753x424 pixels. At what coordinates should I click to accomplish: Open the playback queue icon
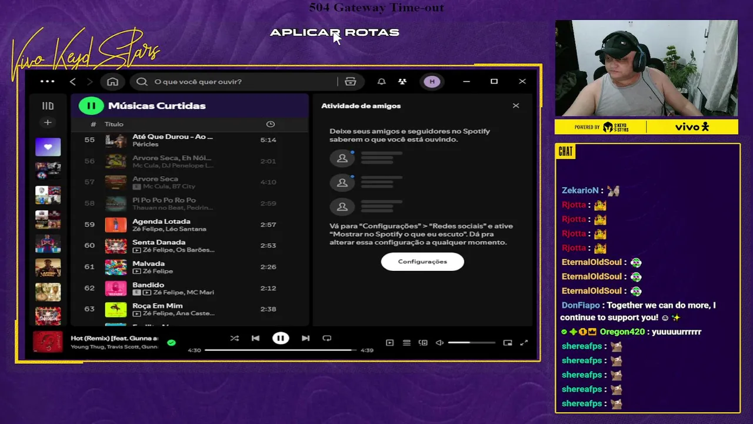pyautogui.click(x=407, y=343)
